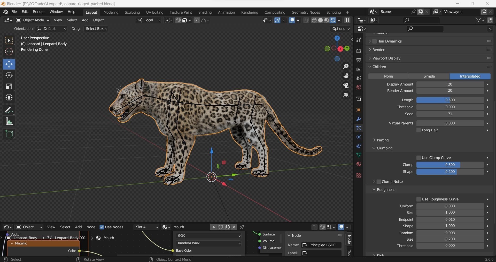This screenshot has width=496, height=262.
Task: Expand the Parting panel
Action: click(x=382, y=140)
